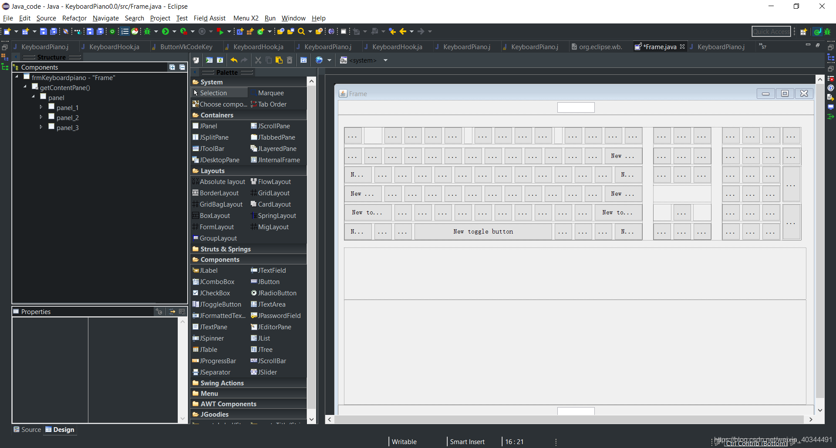
Task: Choose JPanel container in palette
Action: tap(205, 126)
